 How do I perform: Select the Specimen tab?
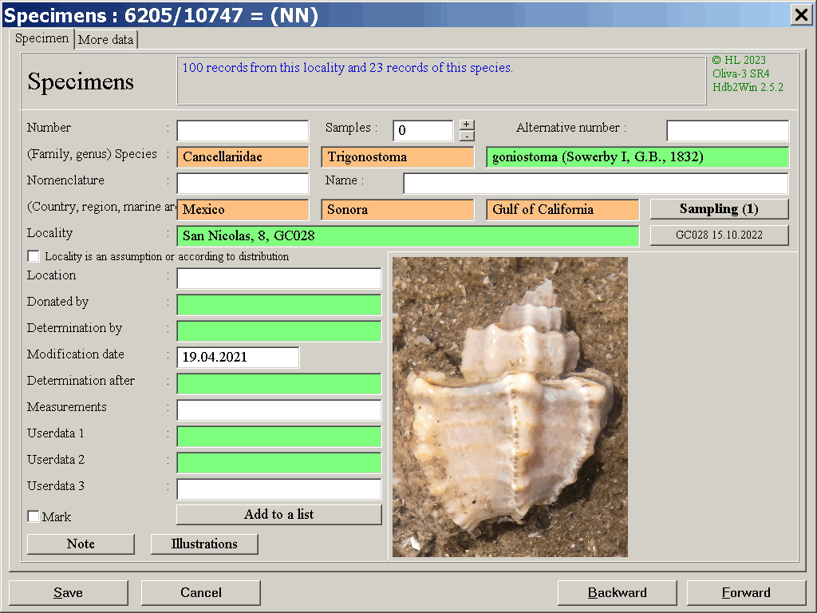tap(42, 38)
